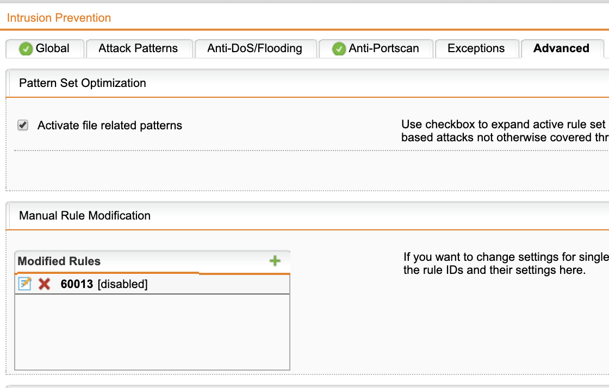Click the green check icon on Anti-Portscan
609x388 pixels.
[x=339, y=48]
